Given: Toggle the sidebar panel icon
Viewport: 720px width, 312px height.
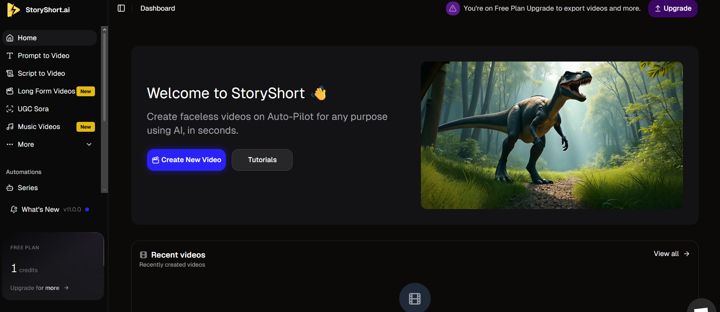Looking at the screenshot, I should tap(121, 8).
